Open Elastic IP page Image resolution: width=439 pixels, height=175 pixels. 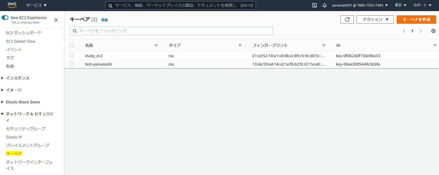(x=14, y=137)
